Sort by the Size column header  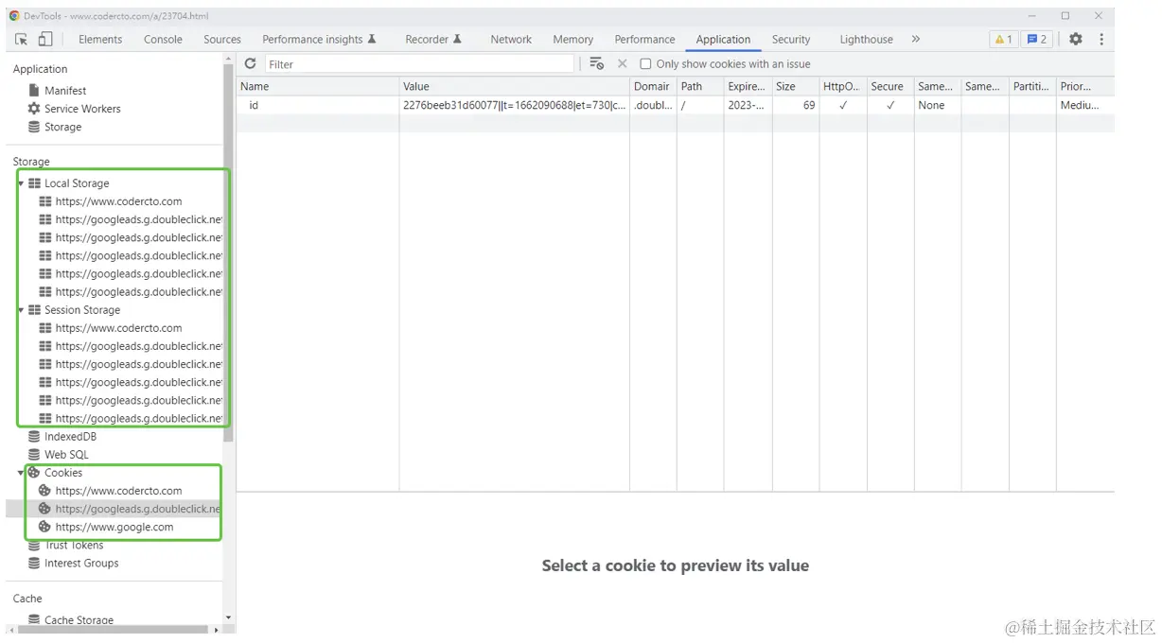pyautogui.click(x=795, y=86)
